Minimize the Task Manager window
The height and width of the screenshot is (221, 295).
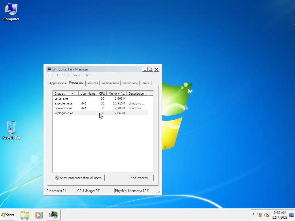[145, 69]
